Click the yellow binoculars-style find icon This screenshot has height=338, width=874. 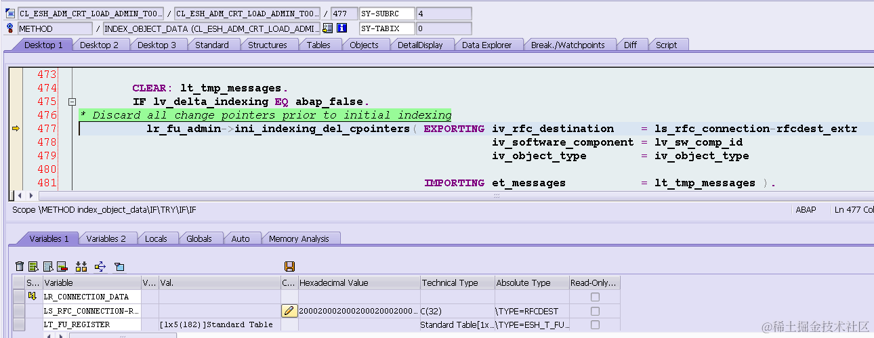tap(81, 267)
